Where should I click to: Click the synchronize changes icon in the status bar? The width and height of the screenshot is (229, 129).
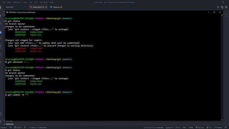[x=10, y=128]
